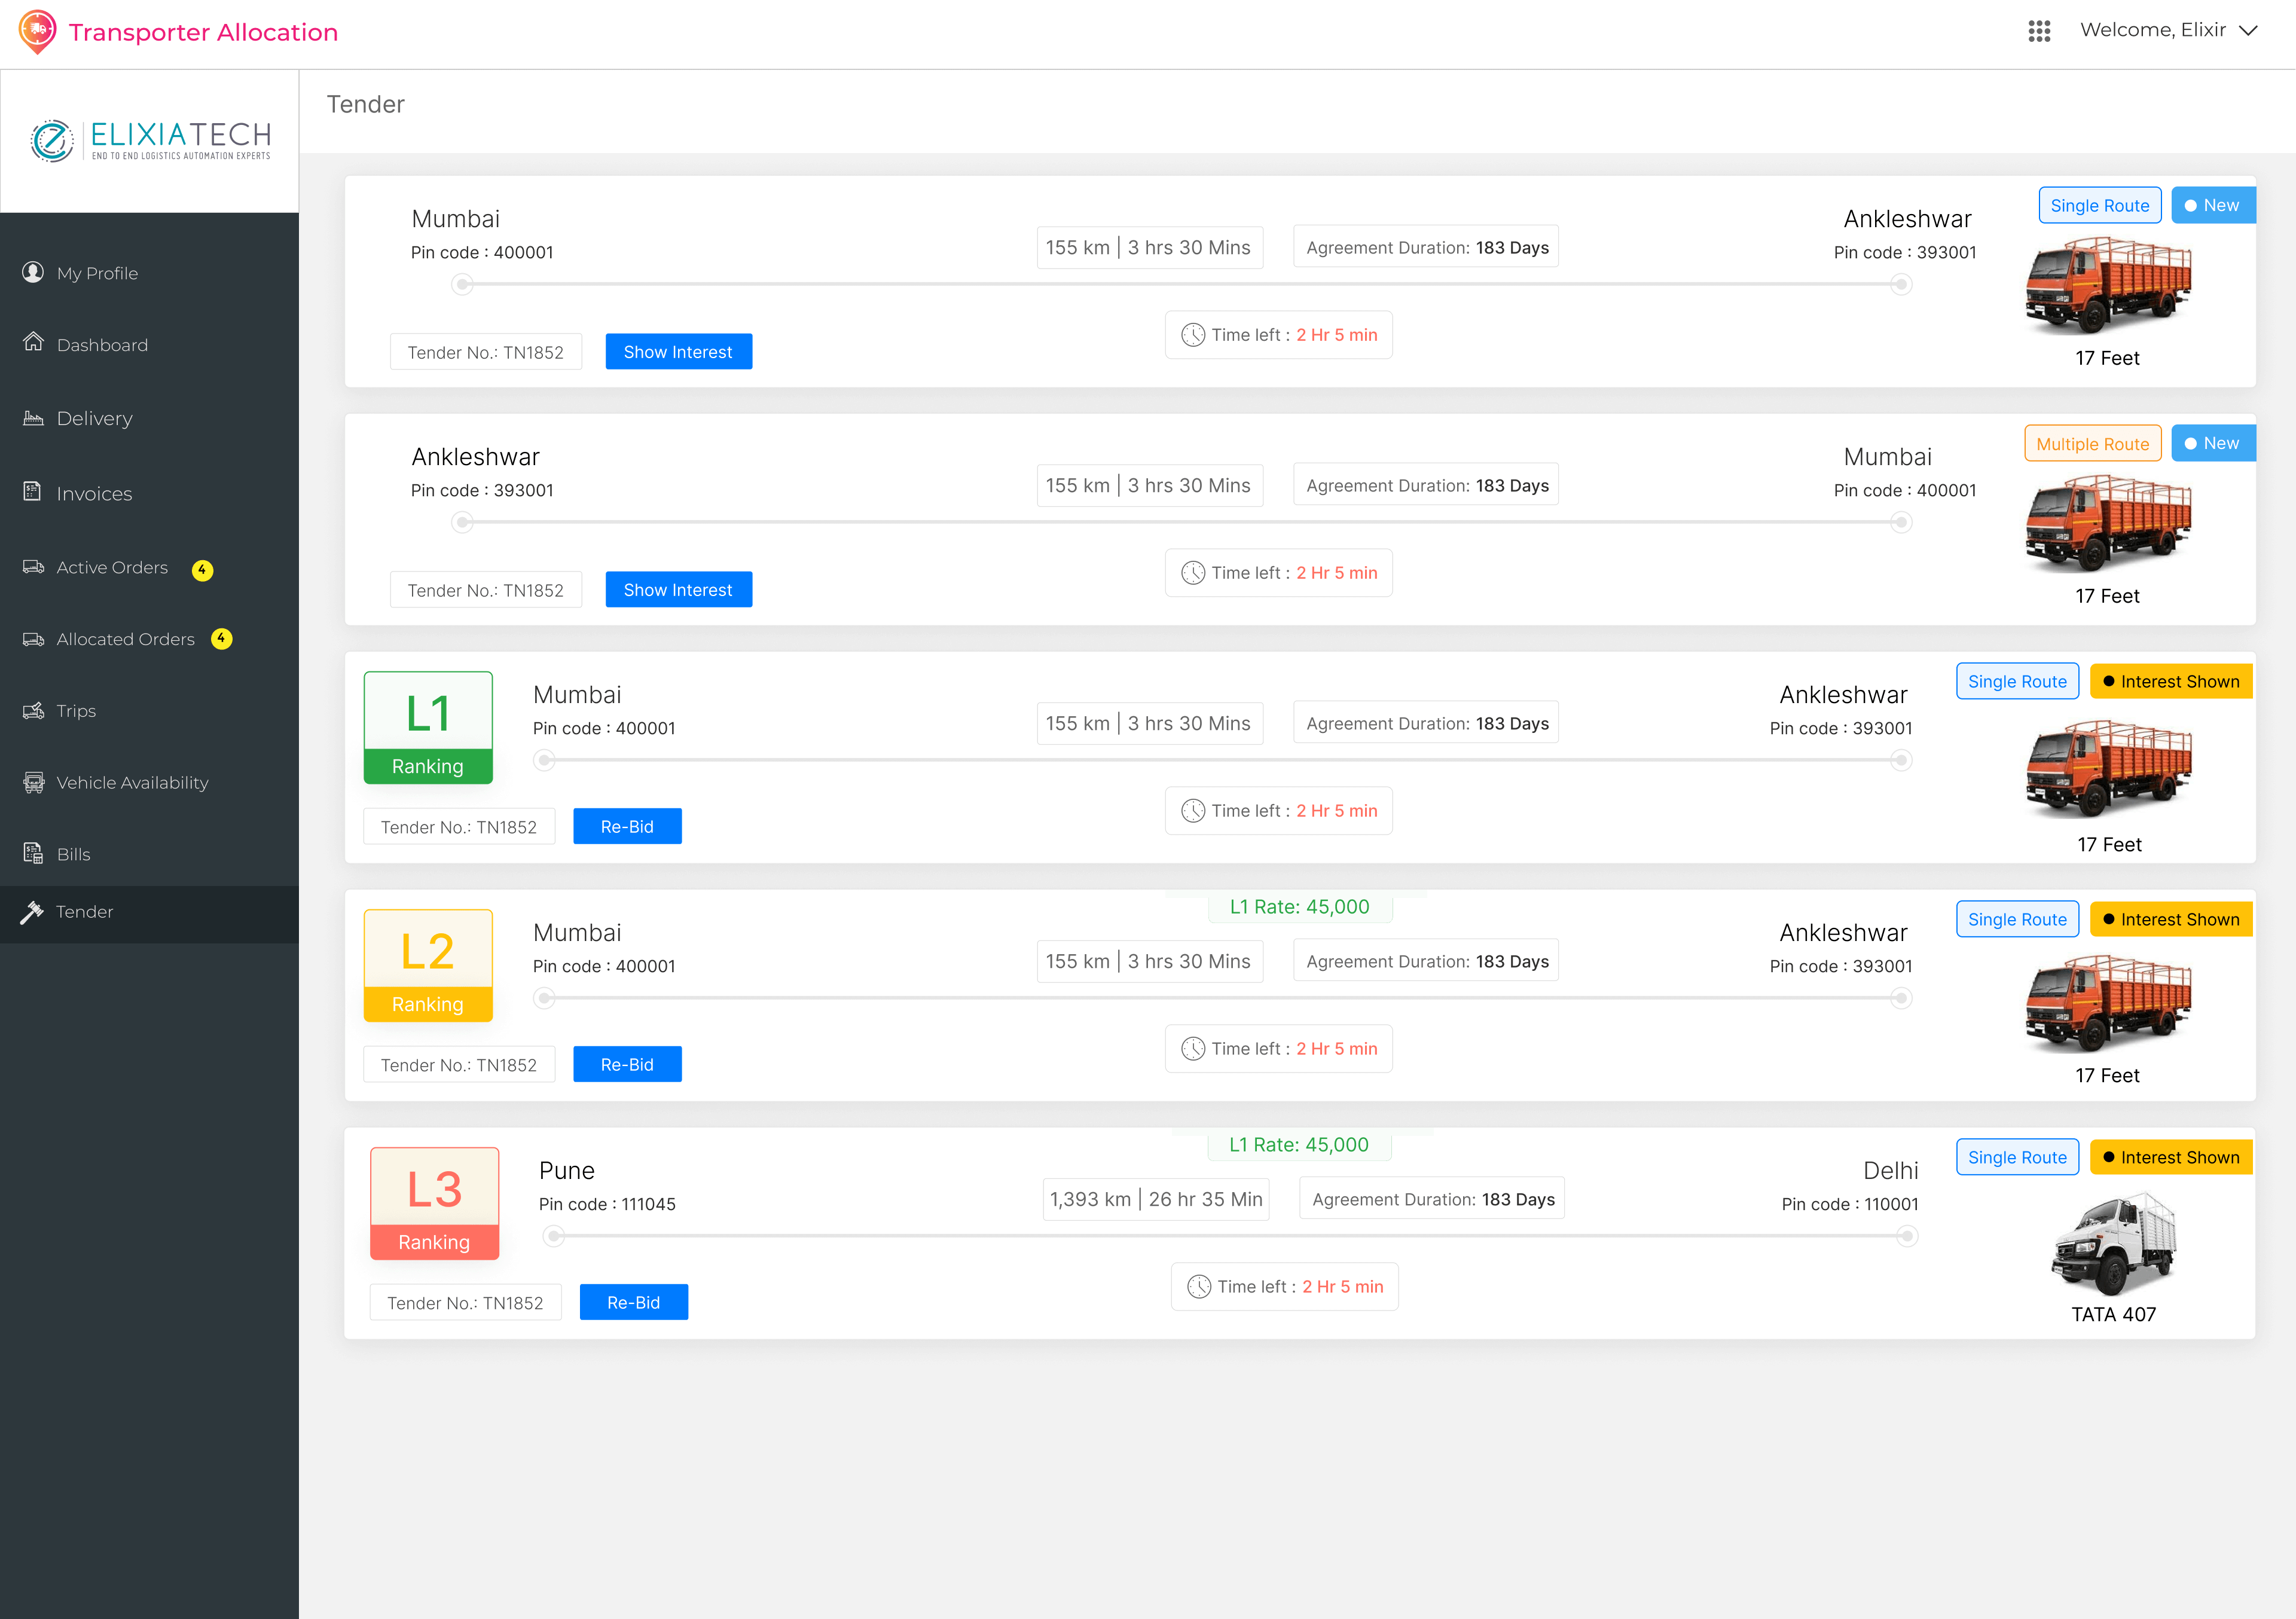The width and height of the screenshot is (2296, 1619).
Task: Show Interest on Ankleshwar to Mumbai tender
Action: [x=678, y=590]
